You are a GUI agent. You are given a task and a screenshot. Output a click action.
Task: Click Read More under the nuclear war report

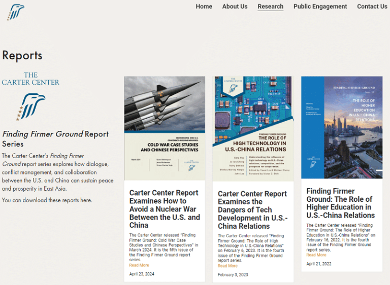(139, 265)
